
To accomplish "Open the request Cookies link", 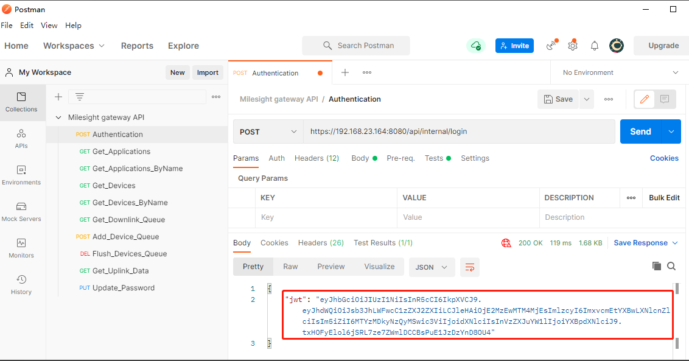I will point(665,158).
